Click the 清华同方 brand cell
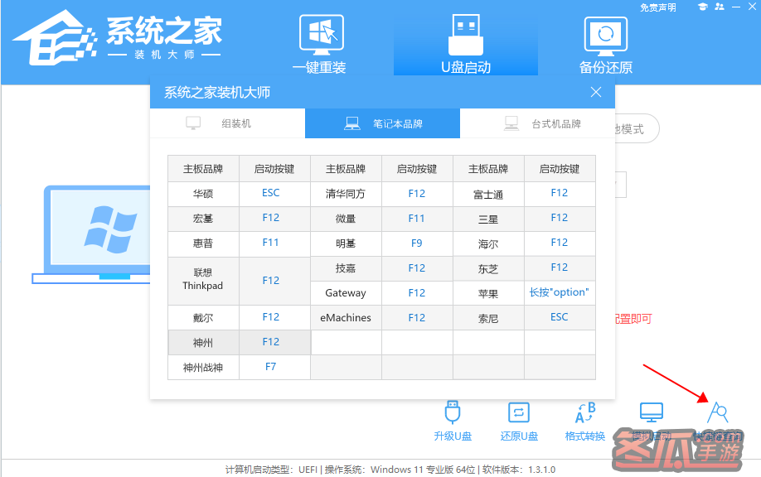Screen dimensions: 761x477 (346, 194)
